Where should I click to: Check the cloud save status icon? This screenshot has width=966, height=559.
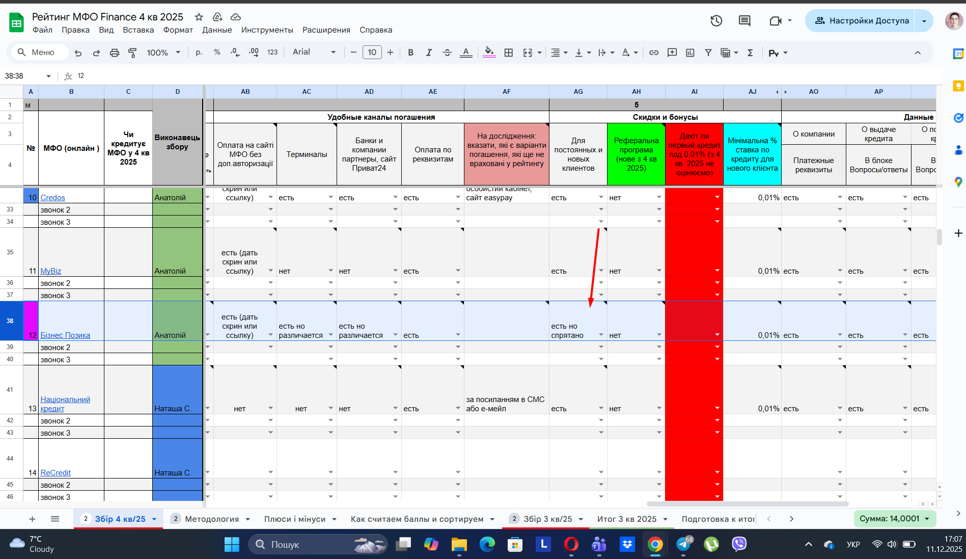pos(235,17)
